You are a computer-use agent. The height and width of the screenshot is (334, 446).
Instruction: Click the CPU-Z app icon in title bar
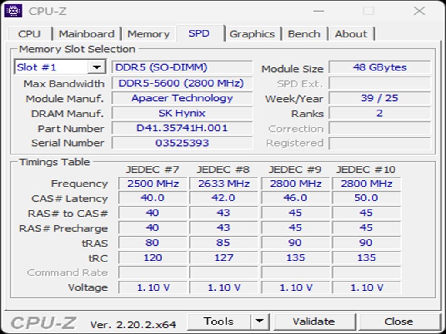click(14, 11)
